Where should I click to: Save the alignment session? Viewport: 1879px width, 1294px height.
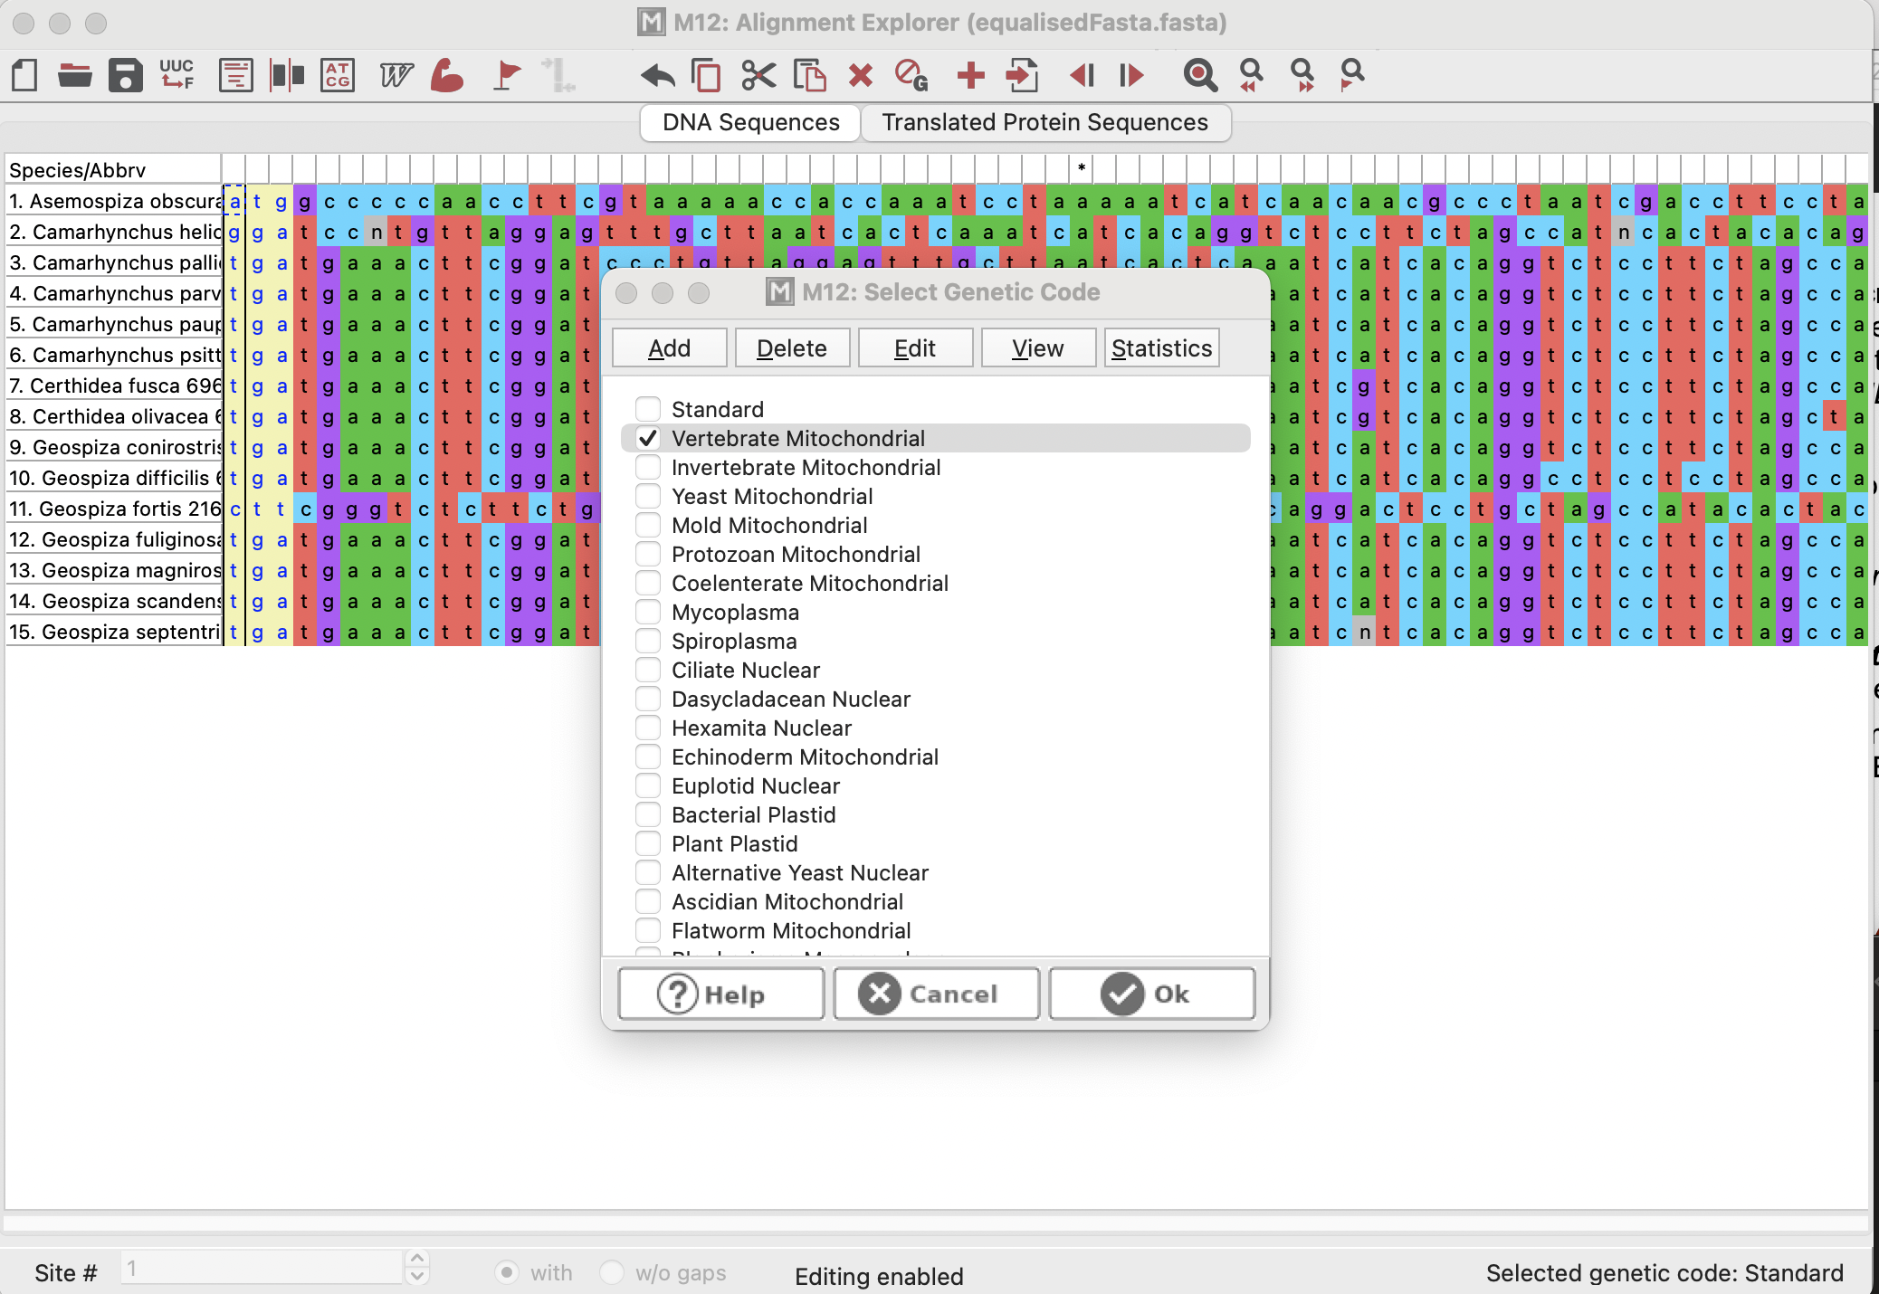coord(126,75)
